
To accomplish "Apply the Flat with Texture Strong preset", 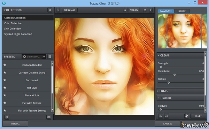I will pyautogui.click(x=32, y=111).
